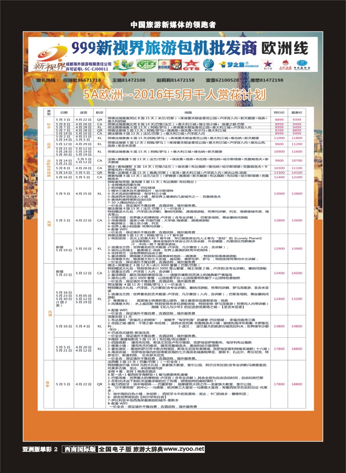
Task: Click the price 11000
Action: (x=279, y=138)
